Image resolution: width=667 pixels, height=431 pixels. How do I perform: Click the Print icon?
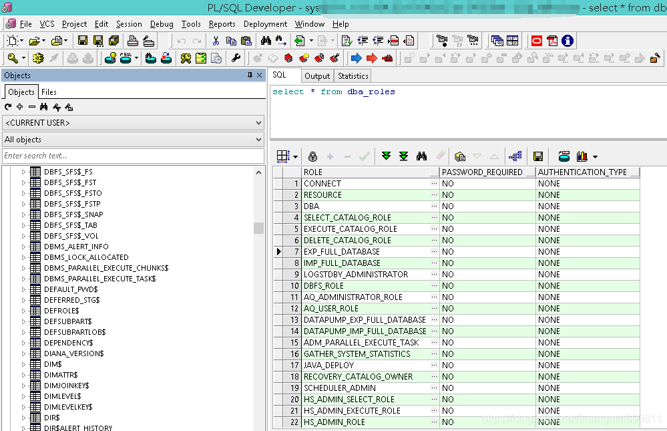(x=133, y=41)
